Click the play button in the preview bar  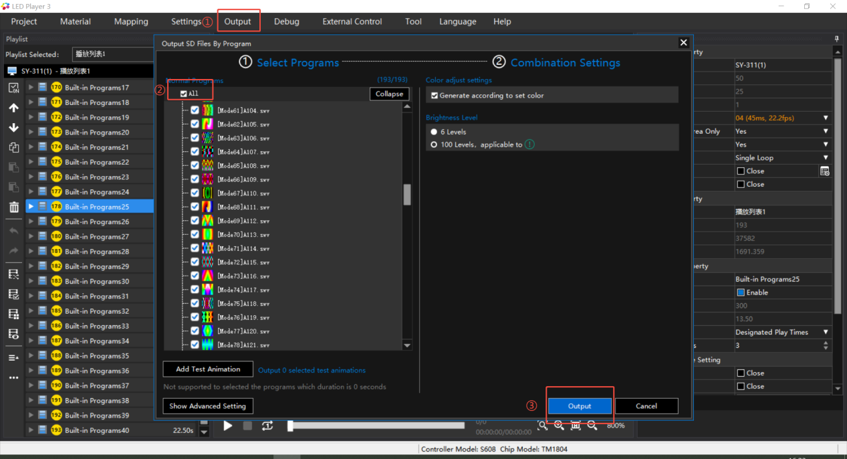228,426
